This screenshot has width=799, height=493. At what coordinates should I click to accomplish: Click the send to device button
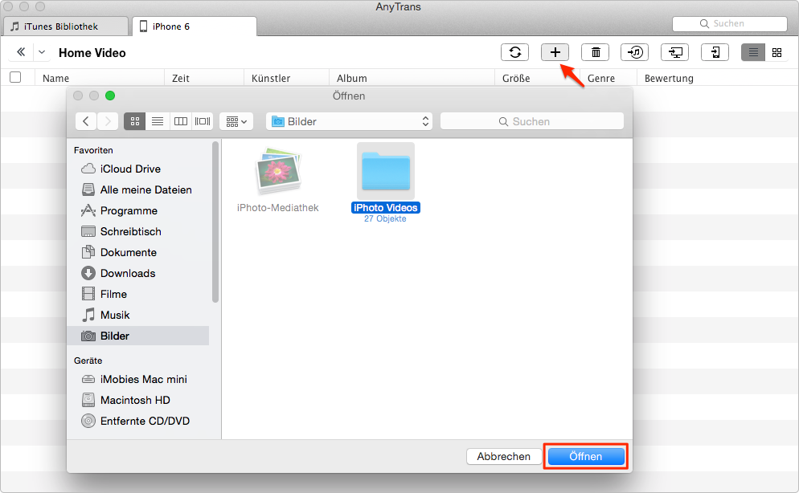(715, 52)
